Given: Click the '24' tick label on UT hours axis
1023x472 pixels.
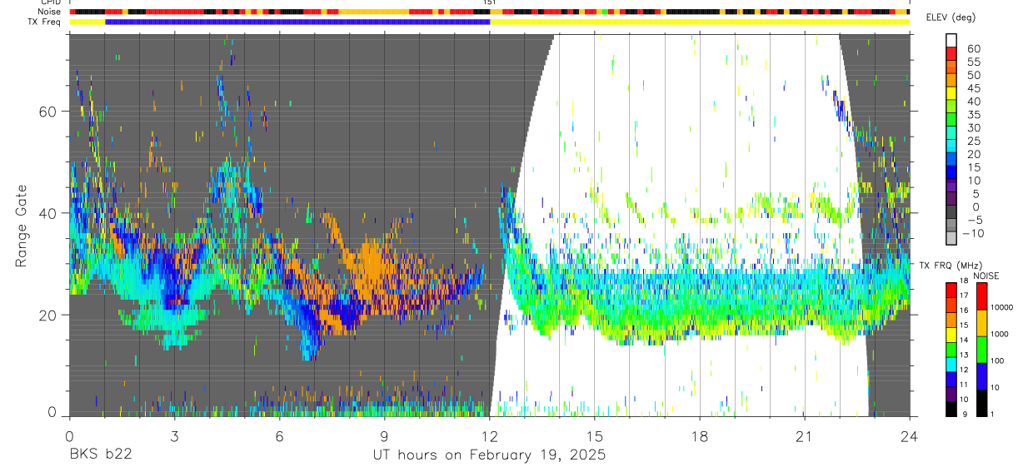Looking at the screenshot, I should pyautogui.click(x=910, y=437).
